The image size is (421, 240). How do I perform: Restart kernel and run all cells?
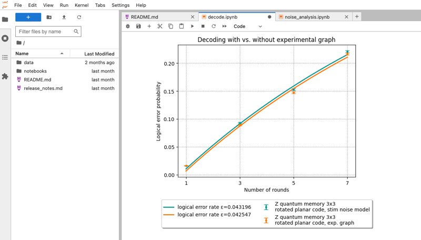225,26
